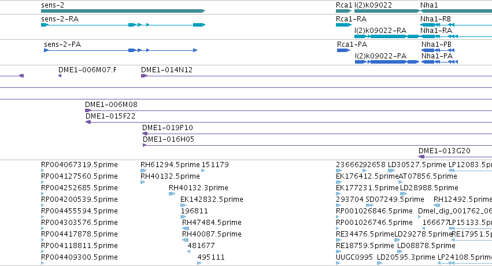
Task: Select the l(2)k09022-PA protein label
Action: click(380, 56)
